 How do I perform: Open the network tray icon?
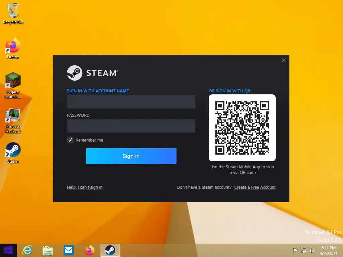point(303,250)
